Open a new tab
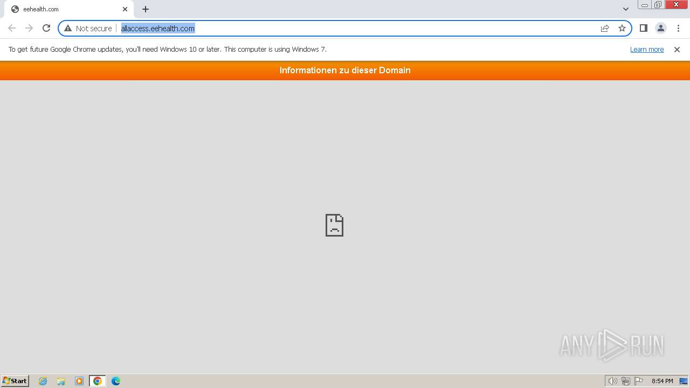The height and width of the screenshot is (388, 690). click(146, 9)
